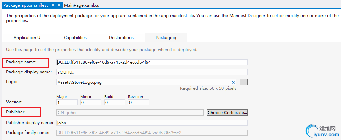Edit the Package display name field
Image resolution: width=341 pixels, height=140 pixels.
(x=152, y=72)
